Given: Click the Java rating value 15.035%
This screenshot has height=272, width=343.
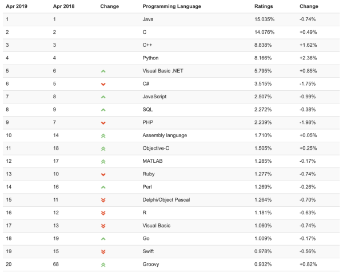Looking at the screenshot, I should click(x=265, y=19).
